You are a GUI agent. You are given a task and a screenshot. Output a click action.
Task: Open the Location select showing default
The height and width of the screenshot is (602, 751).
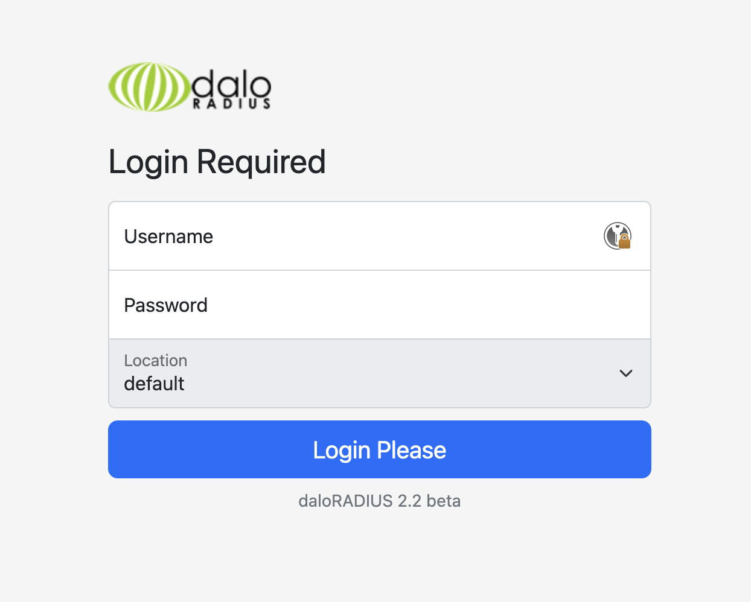(x=379, y=373)
